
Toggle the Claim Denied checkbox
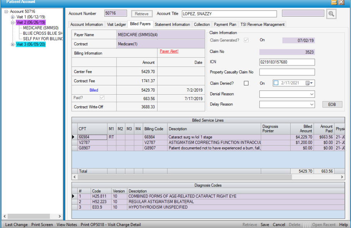click(x=246, y=83)
